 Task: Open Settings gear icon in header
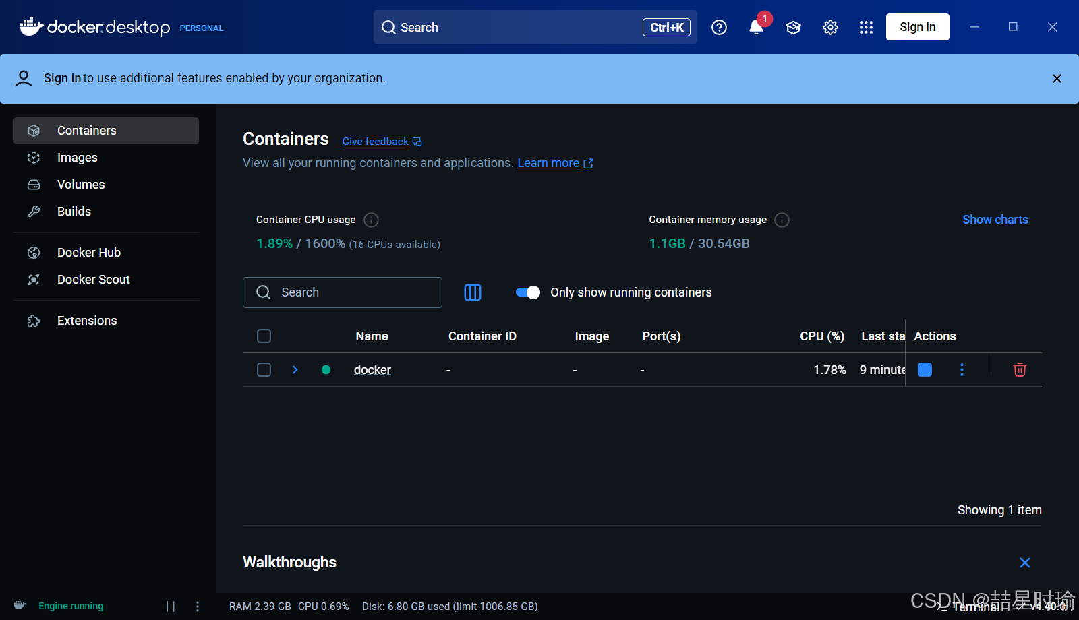click(x=830, y=27)
